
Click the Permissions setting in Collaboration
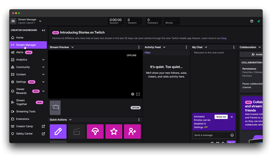(252, 72)
